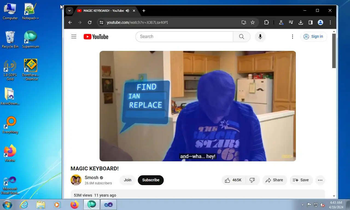Open the clock showing 4:43 AM
350x210 pixels.
click(336, 205)
